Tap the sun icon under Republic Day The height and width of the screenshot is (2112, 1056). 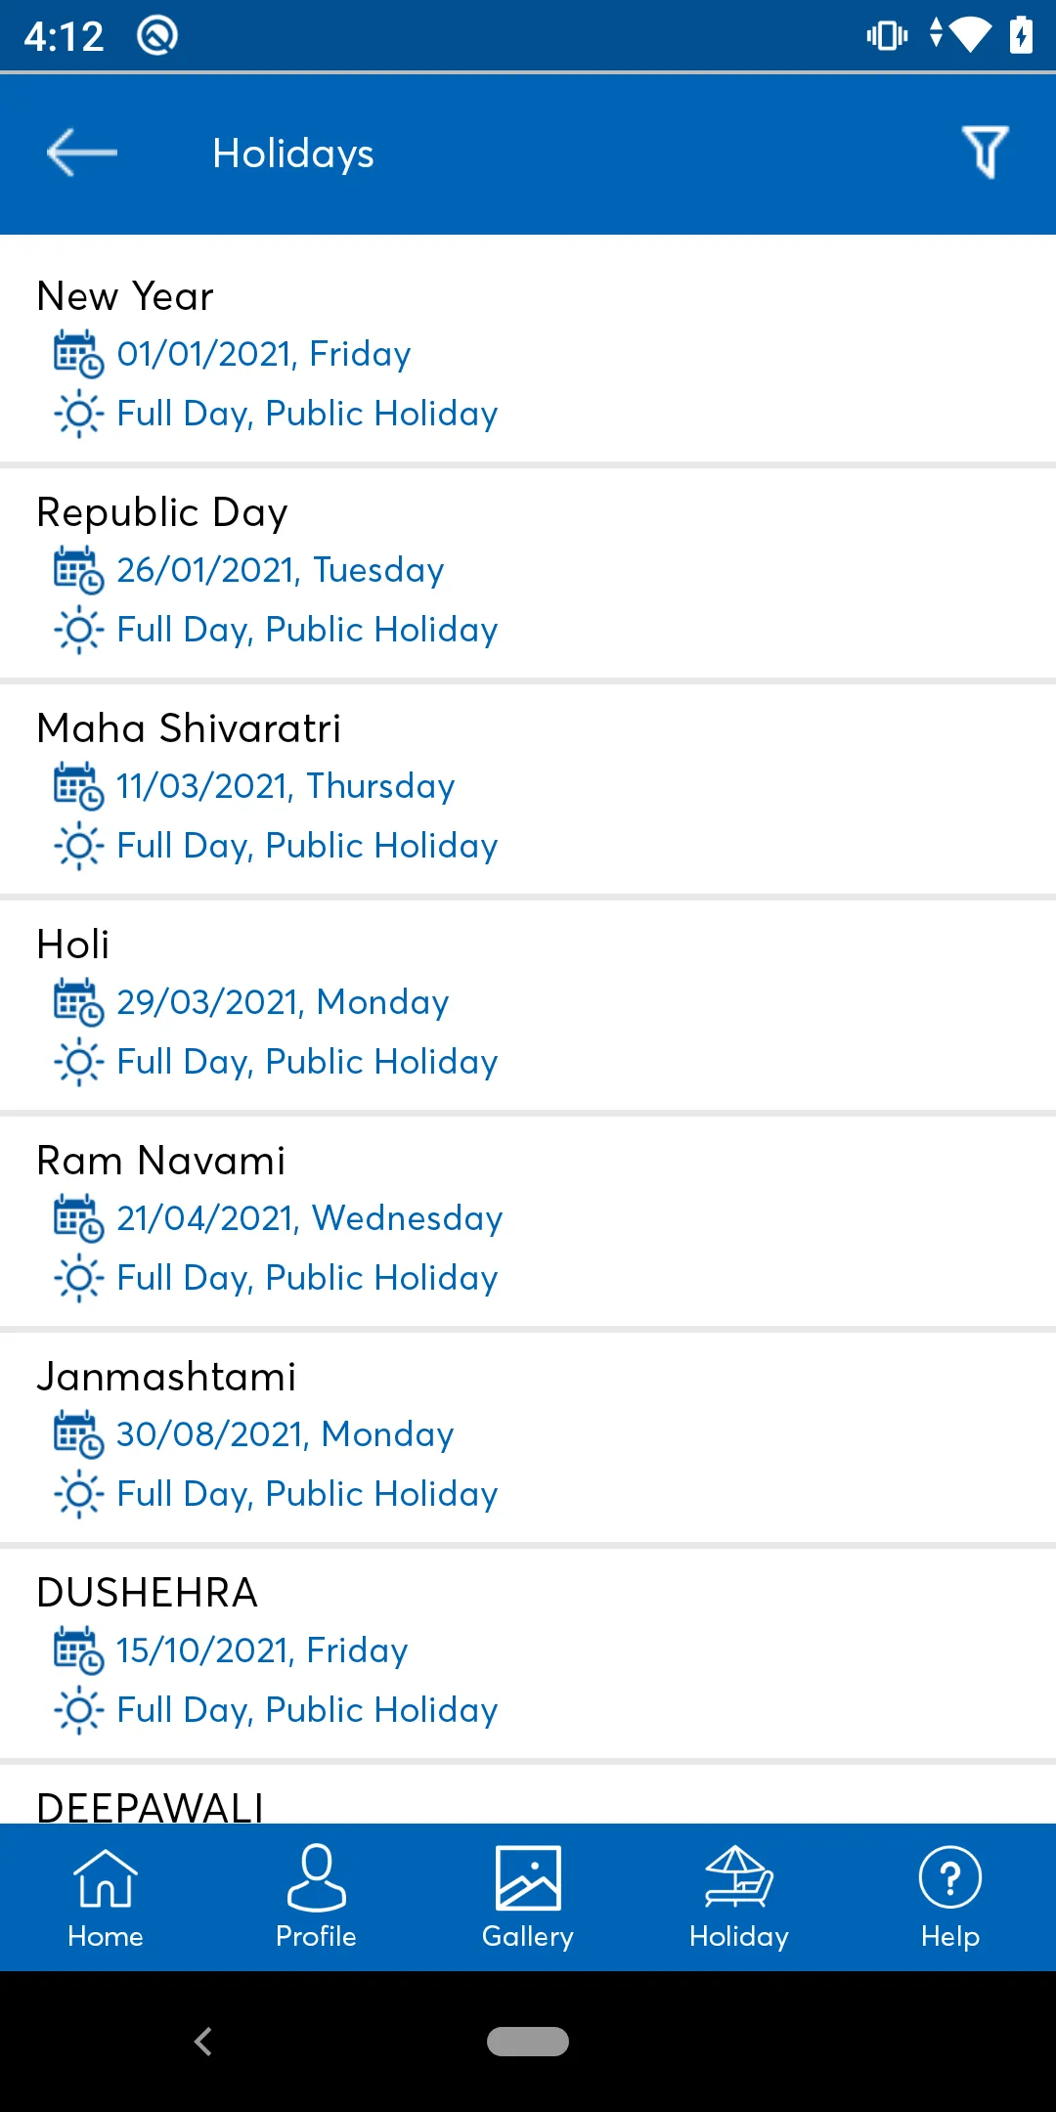78,630
